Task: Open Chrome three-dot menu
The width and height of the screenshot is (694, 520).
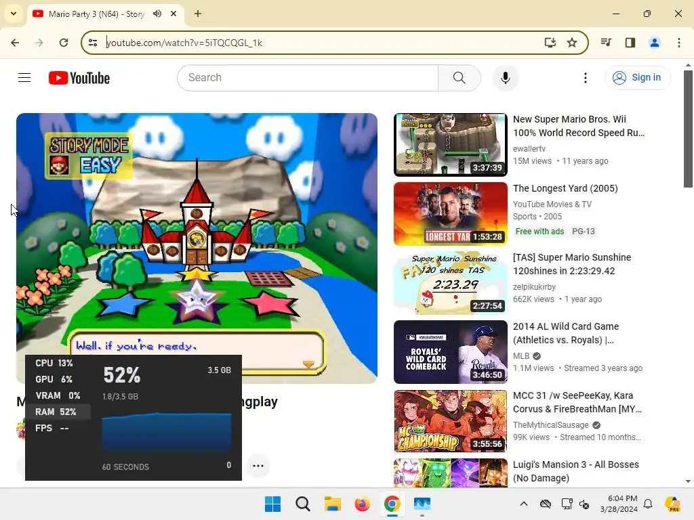Action: (679, 43)
